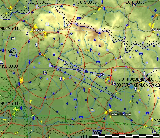The image size is (160, 138).
Task: Select the rectangular icon on the task line near the thick red track
Action: pyautogui.click(x=102, y=75)
